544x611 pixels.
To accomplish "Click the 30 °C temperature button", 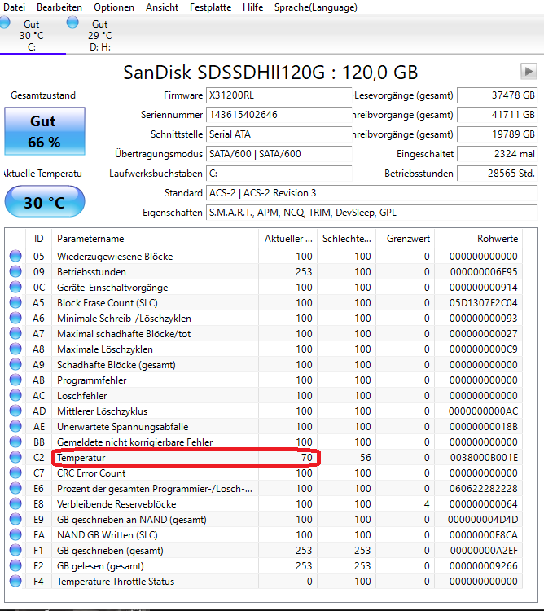I will pos(45,201).
